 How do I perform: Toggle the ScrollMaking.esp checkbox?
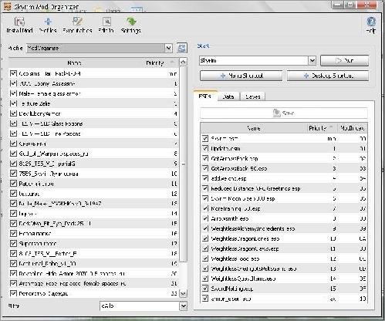[x=205, y=289]
